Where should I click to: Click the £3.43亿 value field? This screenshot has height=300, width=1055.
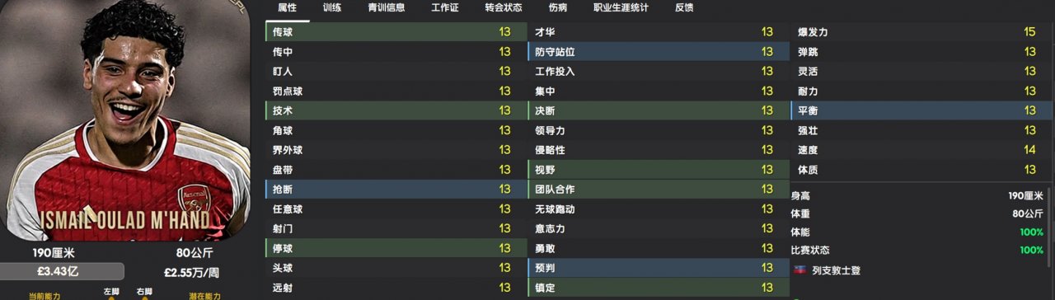pyautogui.click(x=63, y=272)
